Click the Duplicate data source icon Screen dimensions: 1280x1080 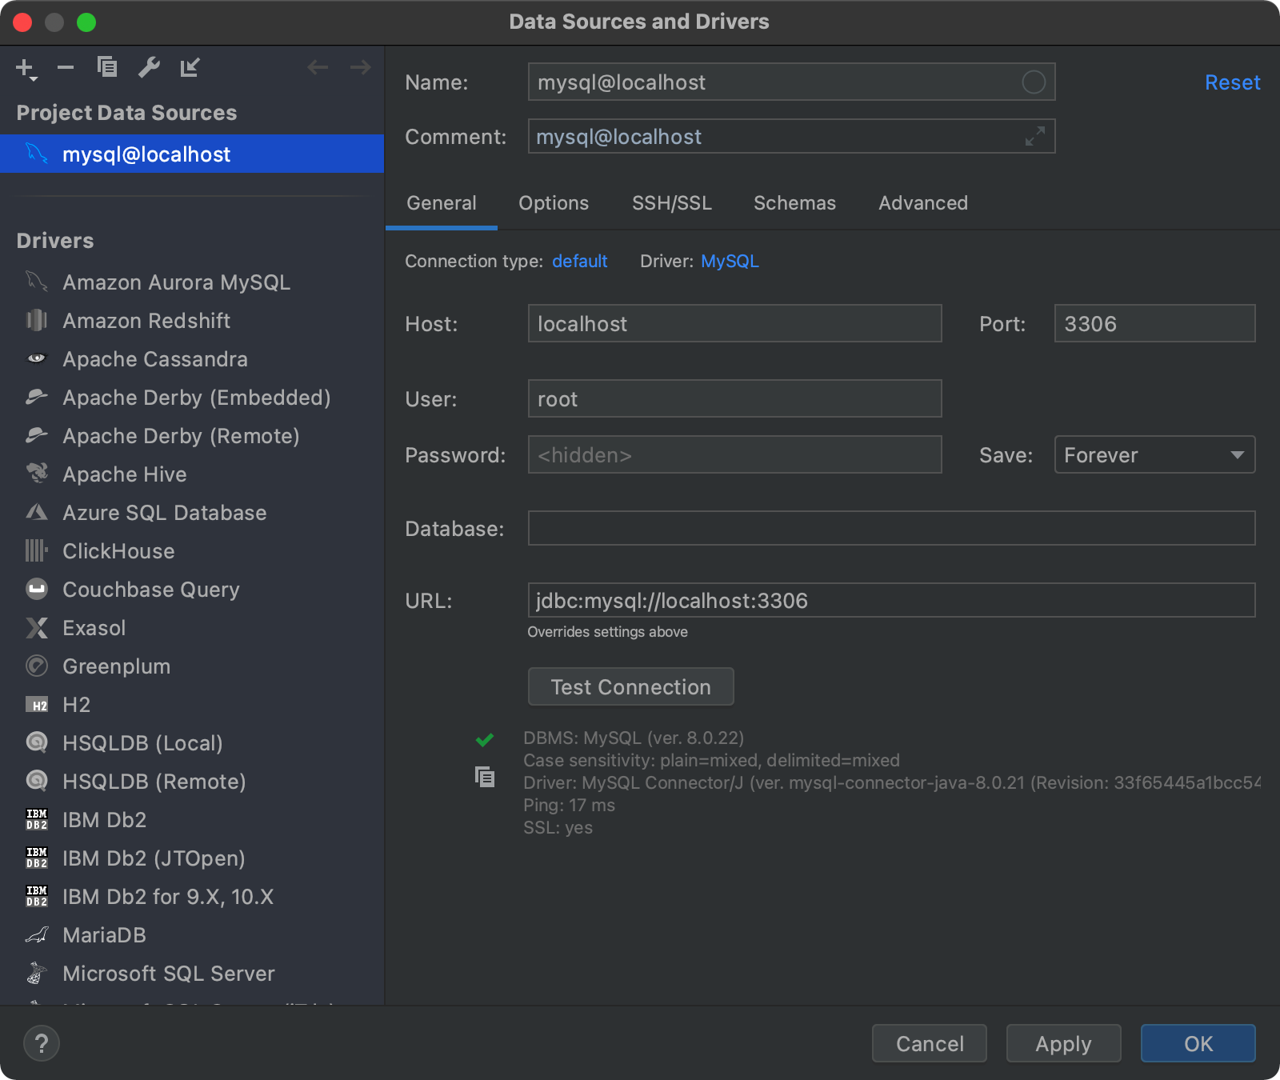coord(107,67)
